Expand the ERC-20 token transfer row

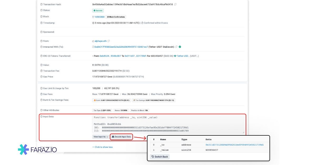tap(93, 56)
